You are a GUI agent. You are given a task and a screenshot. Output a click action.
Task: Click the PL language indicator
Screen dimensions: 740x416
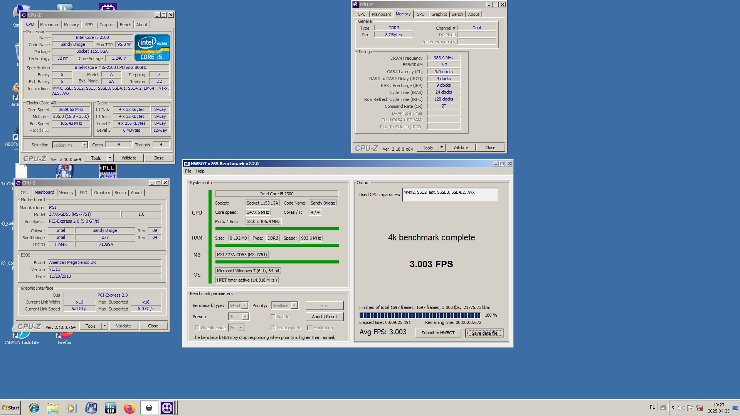pos(652,407)
